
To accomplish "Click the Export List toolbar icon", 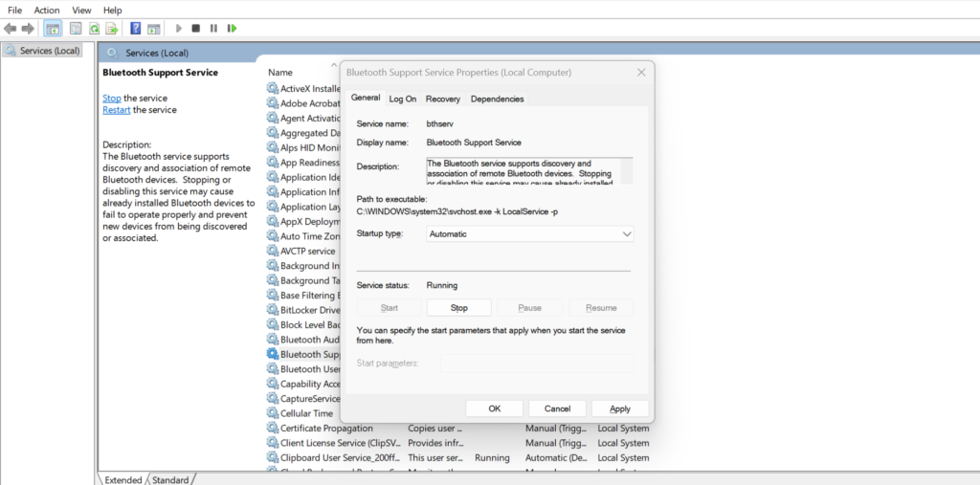I will 112,28.
